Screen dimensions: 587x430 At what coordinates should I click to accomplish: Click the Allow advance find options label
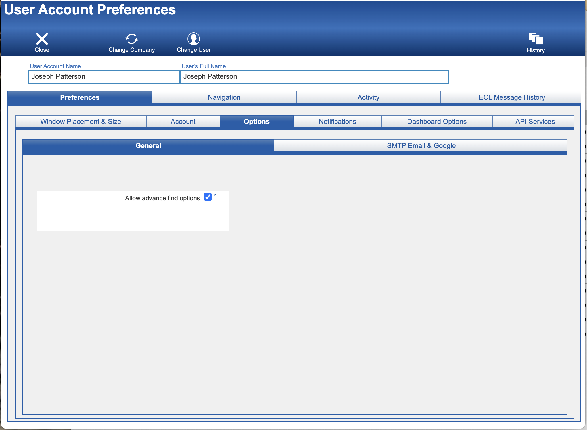pos(162,198)
